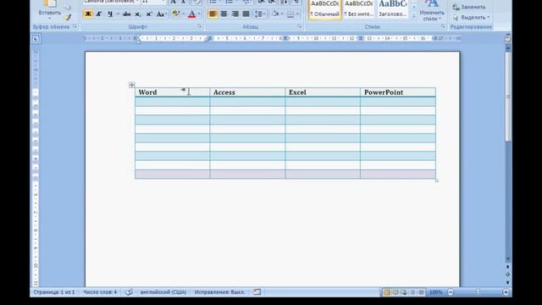Switch to Outline view
The height and width of the screenshot is (305, 542).
412,292
